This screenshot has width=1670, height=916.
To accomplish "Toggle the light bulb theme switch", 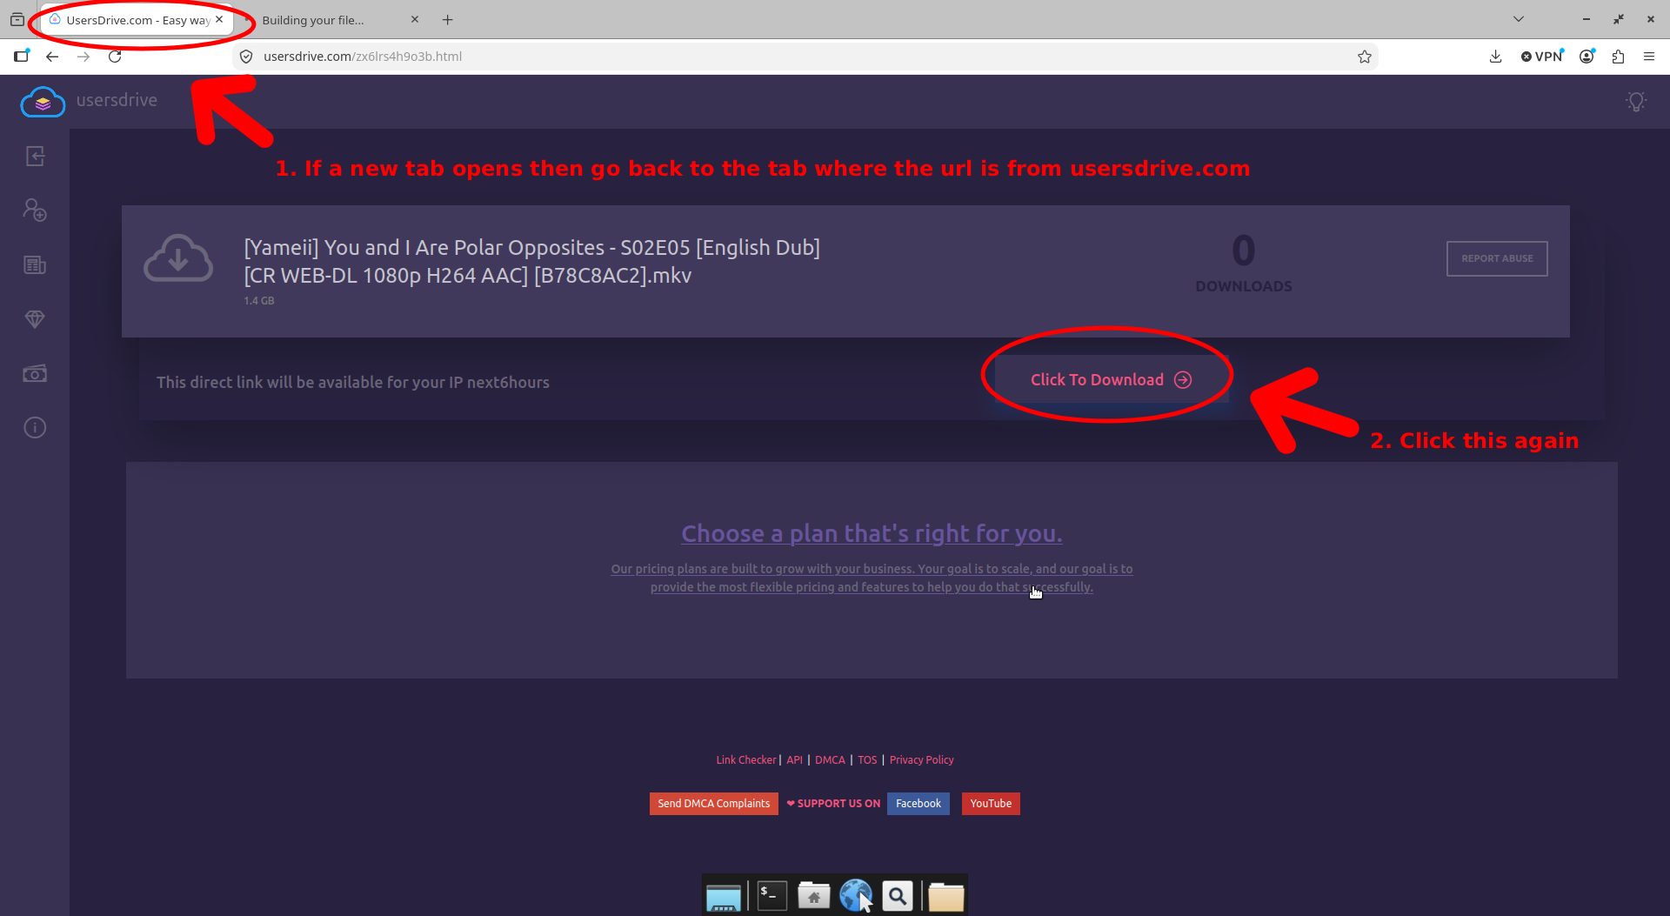I will click(x=1636, y=102).
